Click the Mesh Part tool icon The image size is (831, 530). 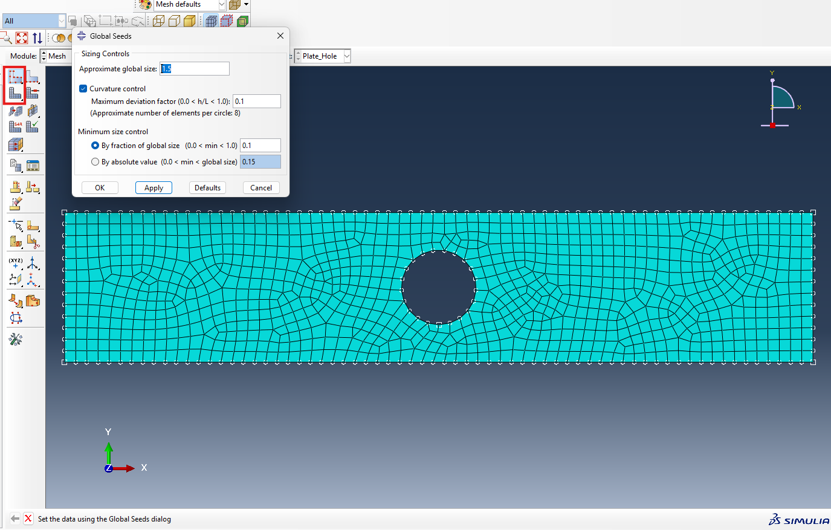point(15,93)
